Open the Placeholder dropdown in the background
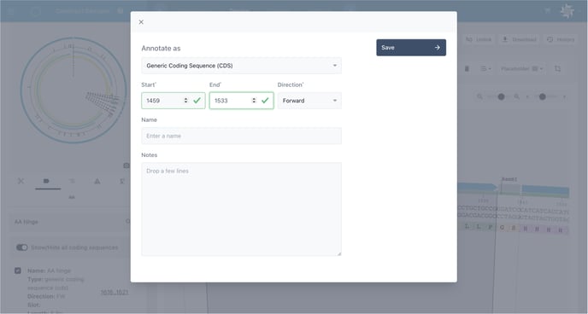The height and width of the screenshot is (314, 588). pos(521,68)
